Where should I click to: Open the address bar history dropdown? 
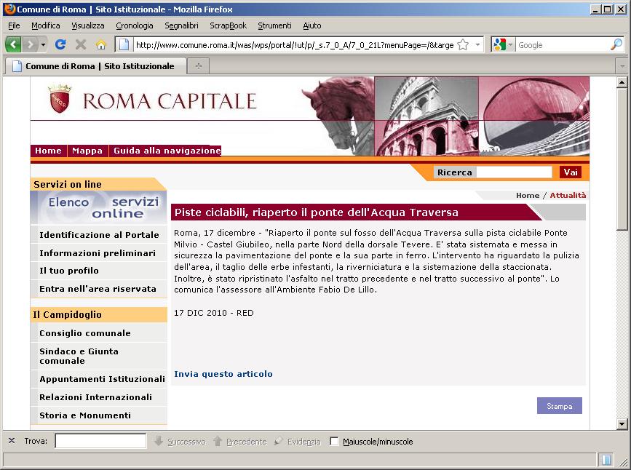[477, 44]
